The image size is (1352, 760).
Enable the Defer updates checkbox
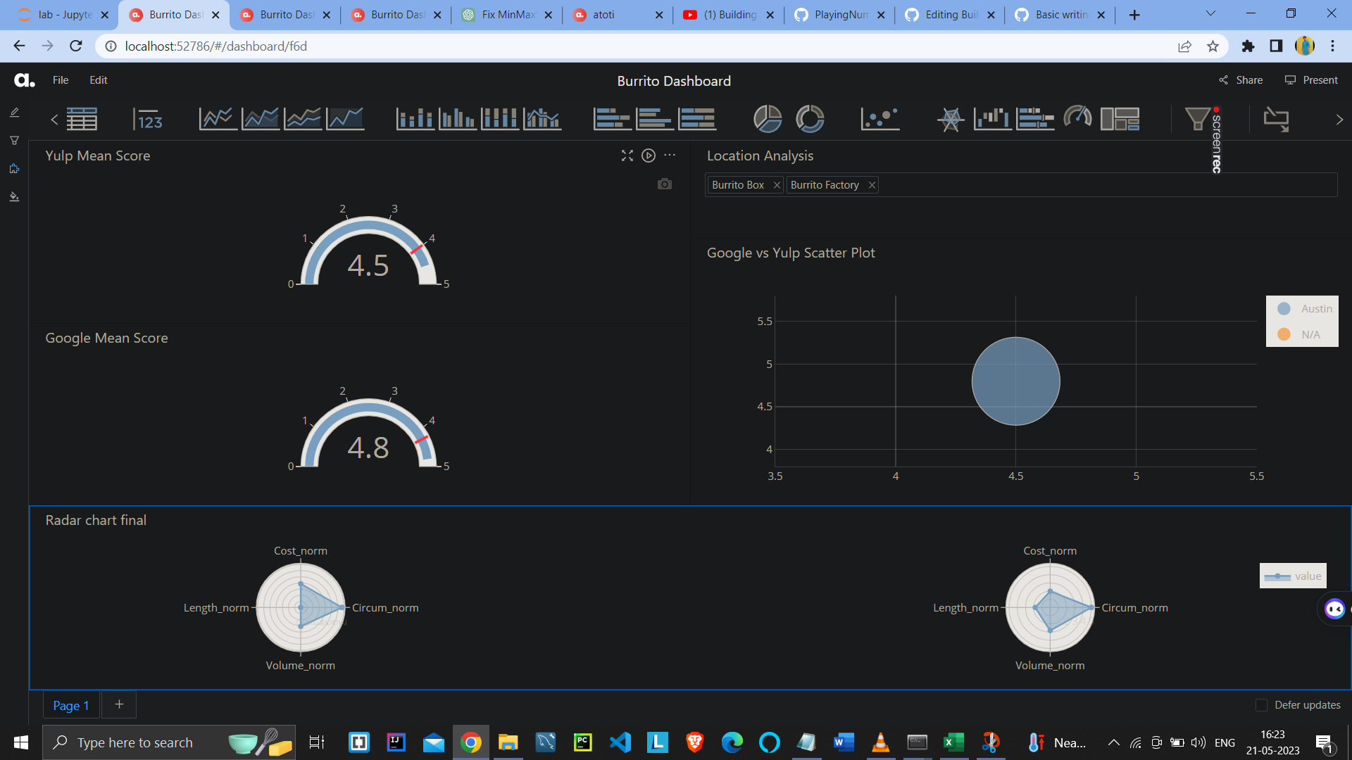pyautogui.click(x=1263, y=704)
